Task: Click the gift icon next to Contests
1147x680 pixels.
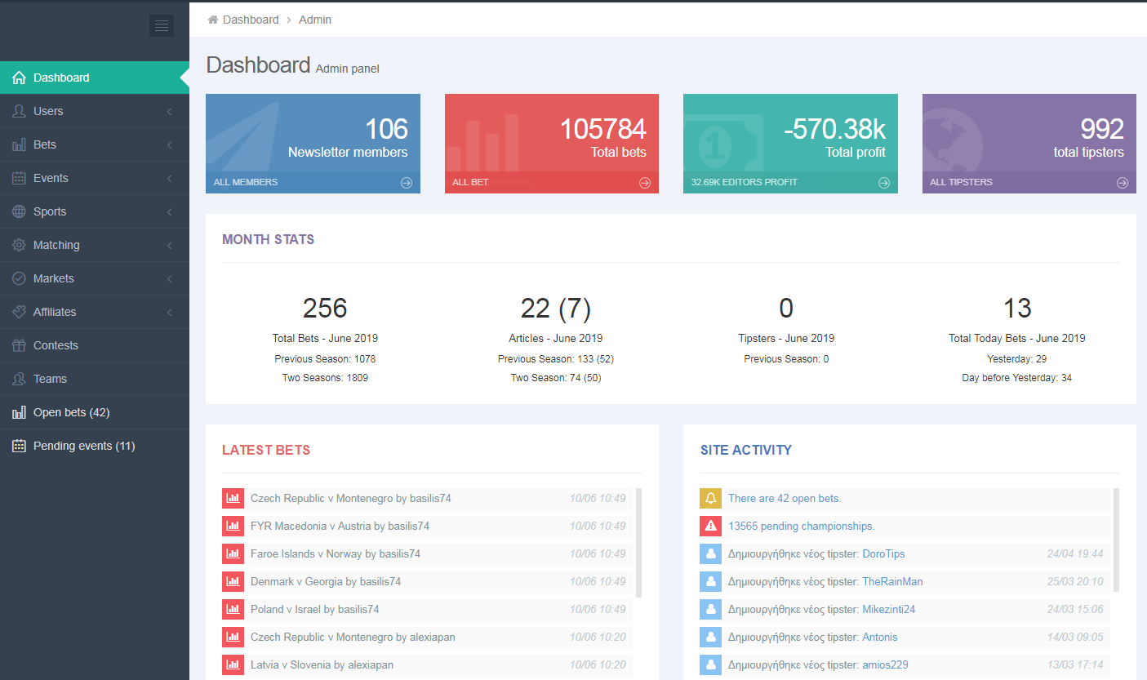Action: click(x=19, y=345)
